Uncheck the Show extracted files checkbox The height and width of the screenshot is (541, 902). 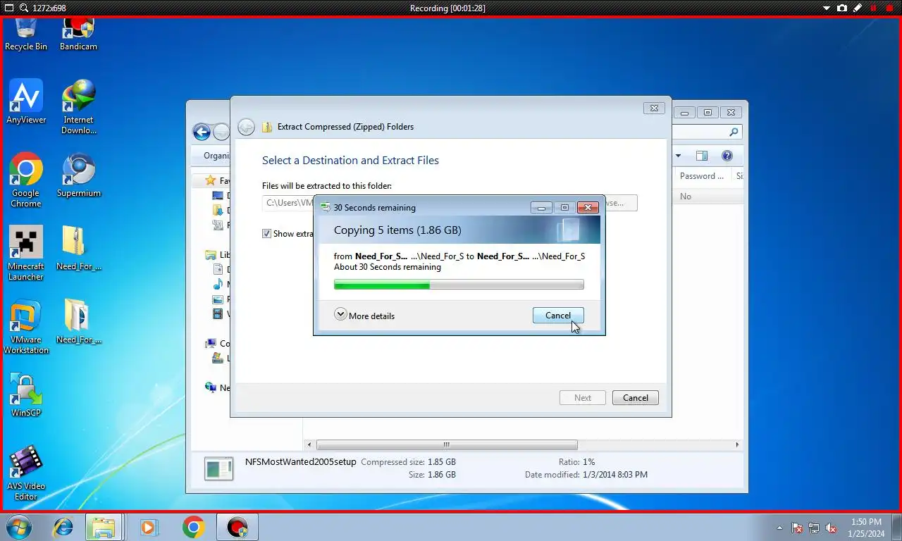point(266,234)
